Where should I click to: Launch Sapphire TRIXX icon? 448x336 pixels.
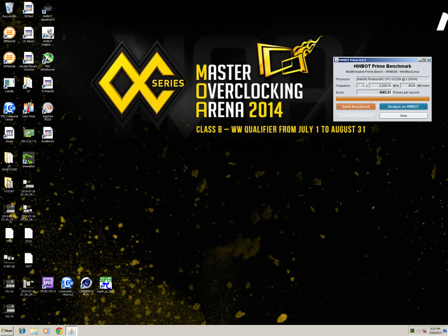click(48, 111)
